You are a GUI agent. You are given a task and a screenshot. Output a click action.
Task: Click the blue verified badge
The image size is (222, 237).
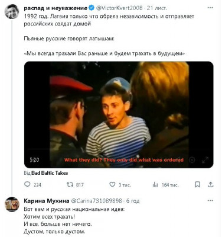click(x=92, y=8)
